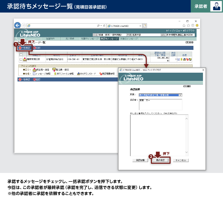Image resolution: width=223 pixels, height=203 pixels.
Task: Open the address bar search dropdown arrow
Action: pos(101,26)
